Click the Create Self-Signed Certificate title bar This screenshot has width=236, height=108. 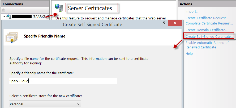pyautogui.click(x=92, y=24)
